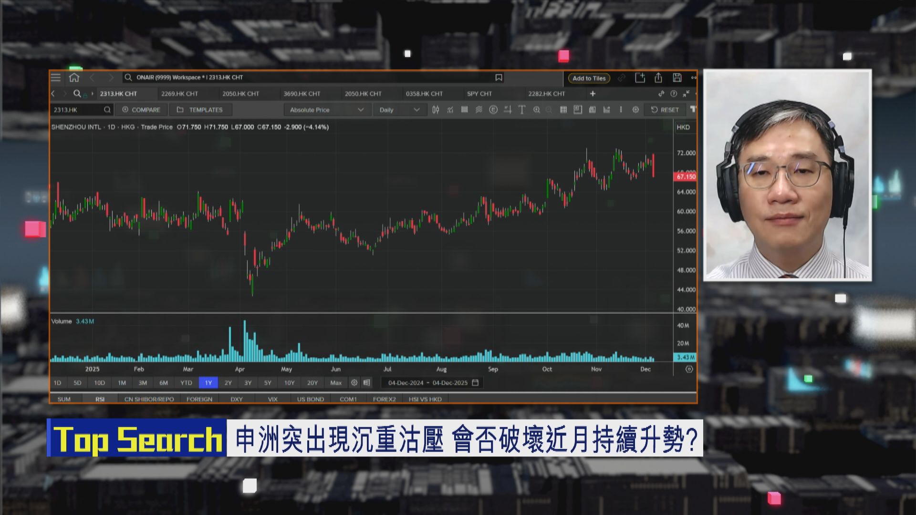Switch to the SPY CHT tab
Image resolution: width=916 pixels, height=515 pixels.
pyautogui.click(x=479, y=93)
